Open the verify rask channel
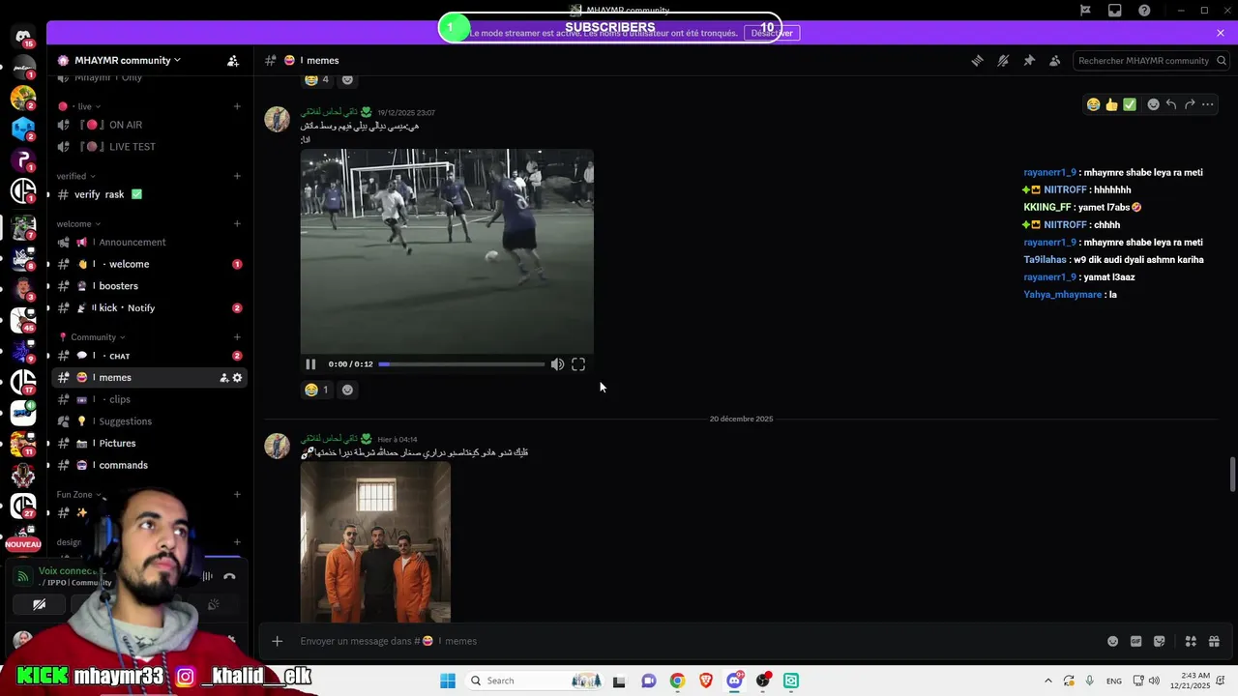The width and height of the screenshot is (1238, 696). [149, 194]
